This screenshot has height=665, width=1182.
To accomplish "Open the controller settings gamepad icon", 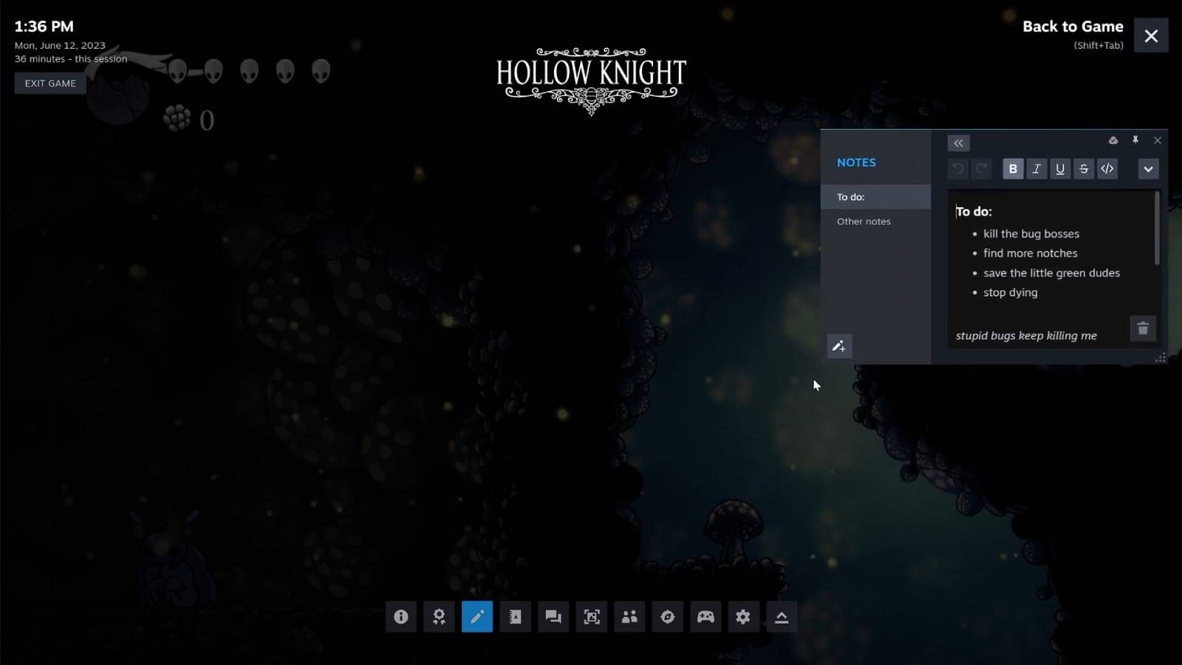I will coord(706,616).
